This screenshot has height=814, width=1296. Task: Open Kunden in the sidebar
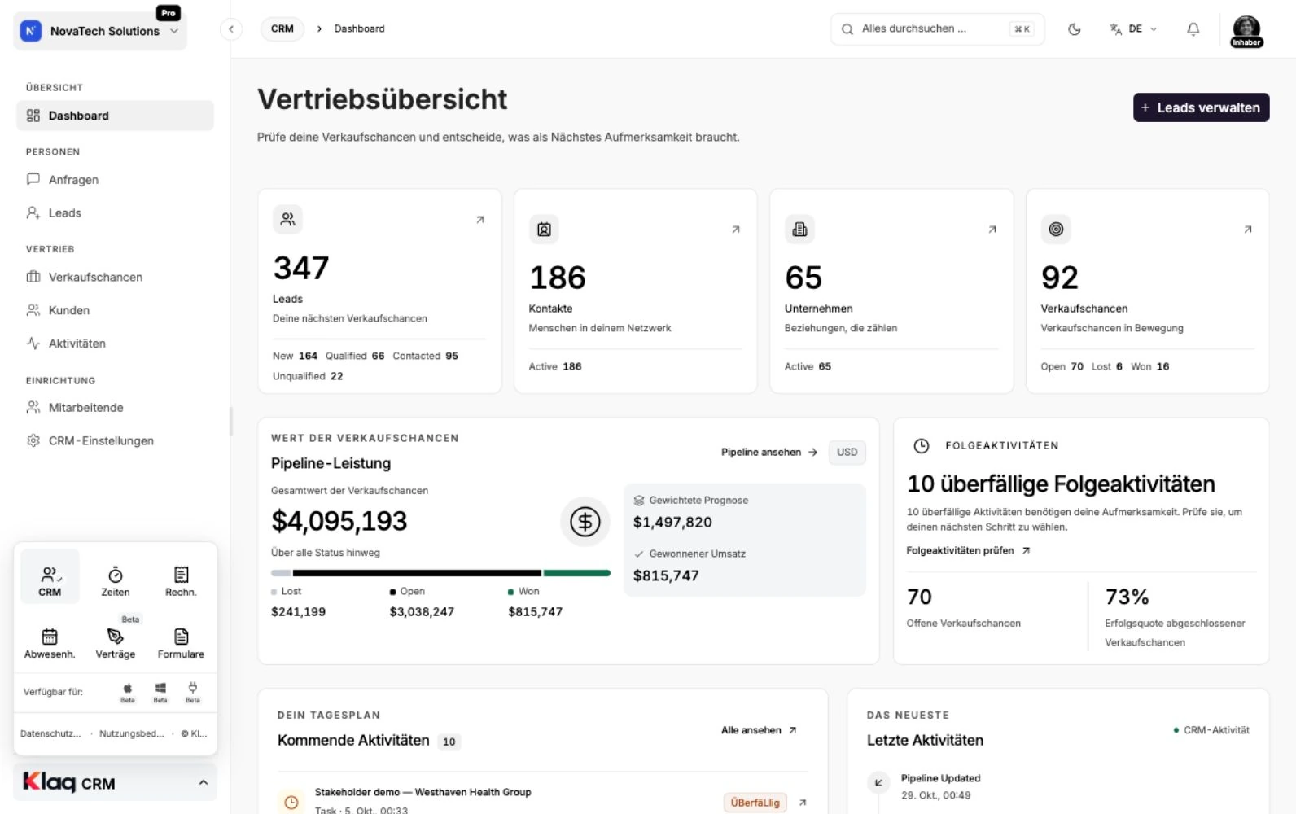(x=115, y=310)
